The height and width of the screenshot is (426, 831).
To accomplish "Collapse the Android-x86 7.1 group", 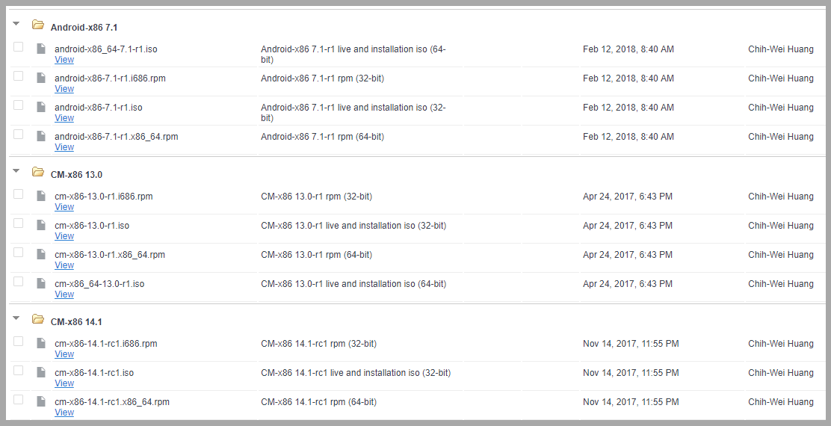I will pos(16,25).
